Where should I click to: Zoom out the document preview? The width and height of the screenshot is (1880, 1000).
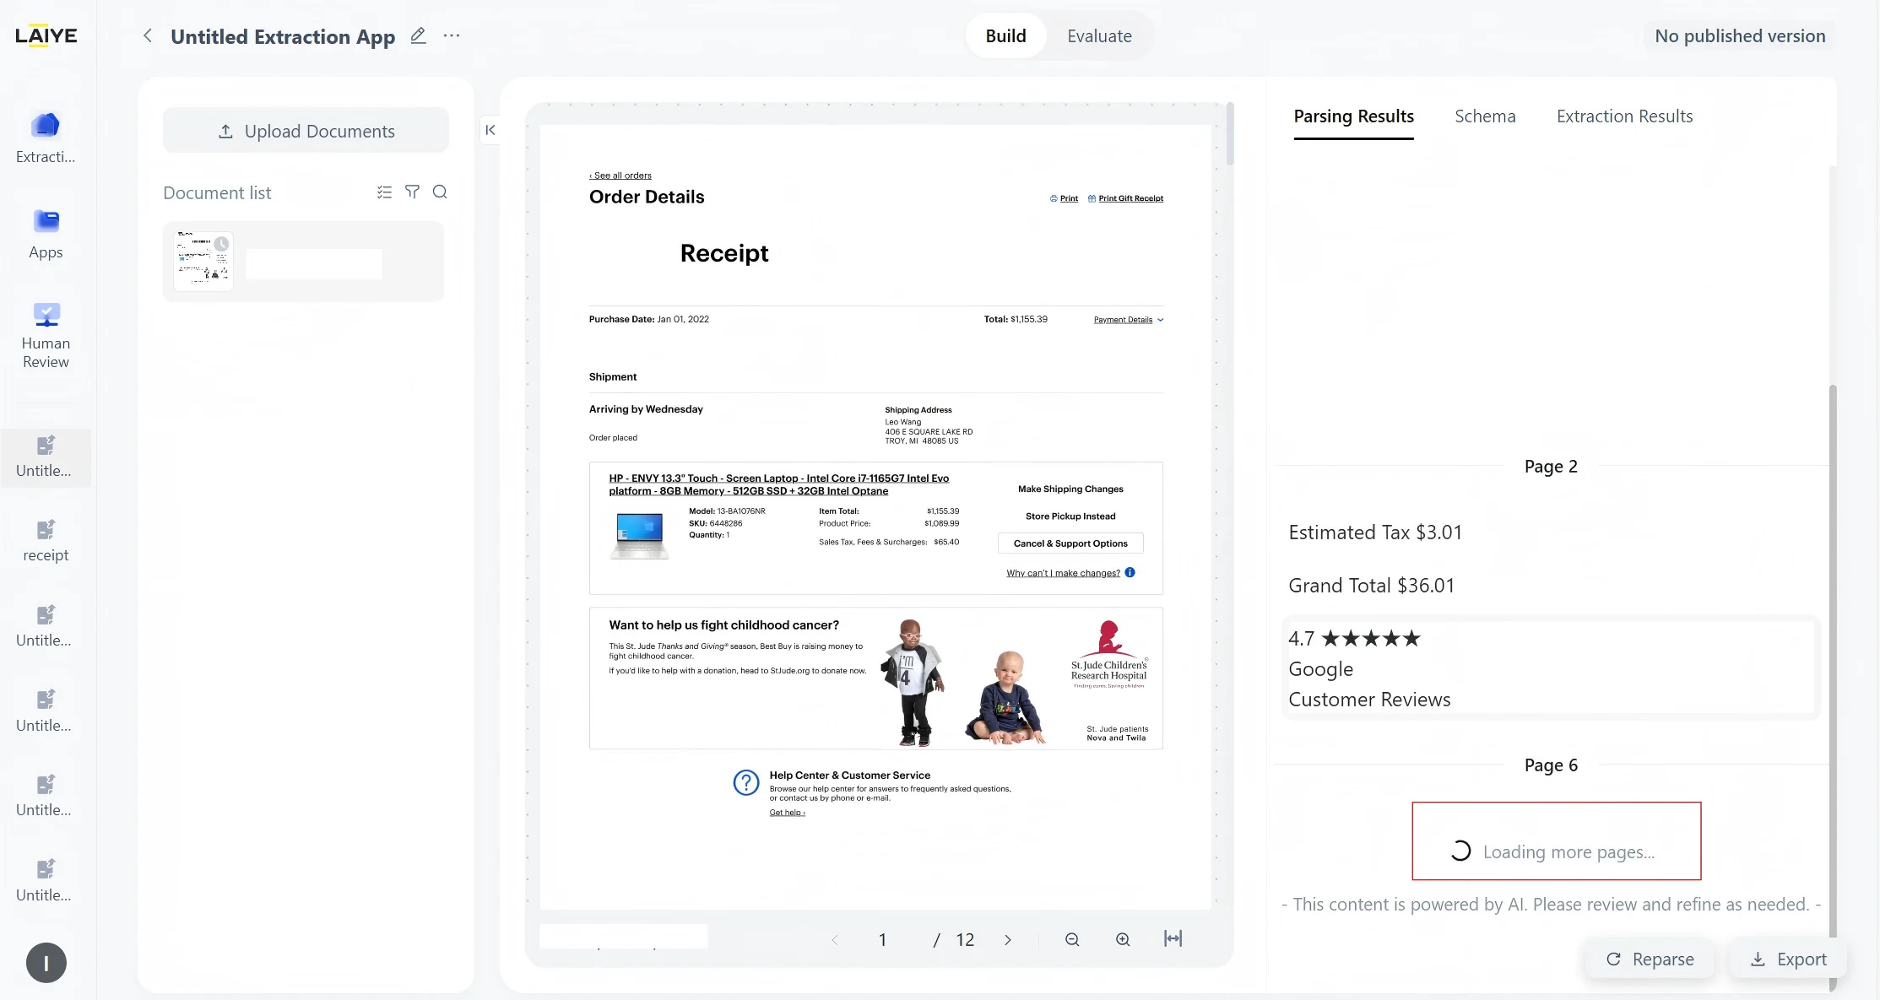coord(1072,939)
